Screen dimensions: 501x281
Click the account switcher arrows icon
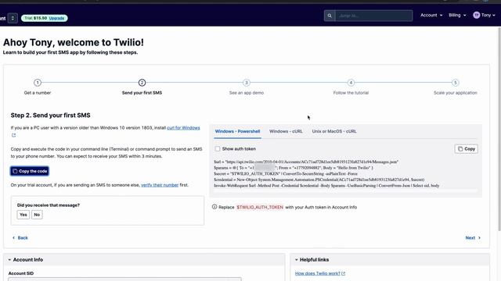pos(13,18)
